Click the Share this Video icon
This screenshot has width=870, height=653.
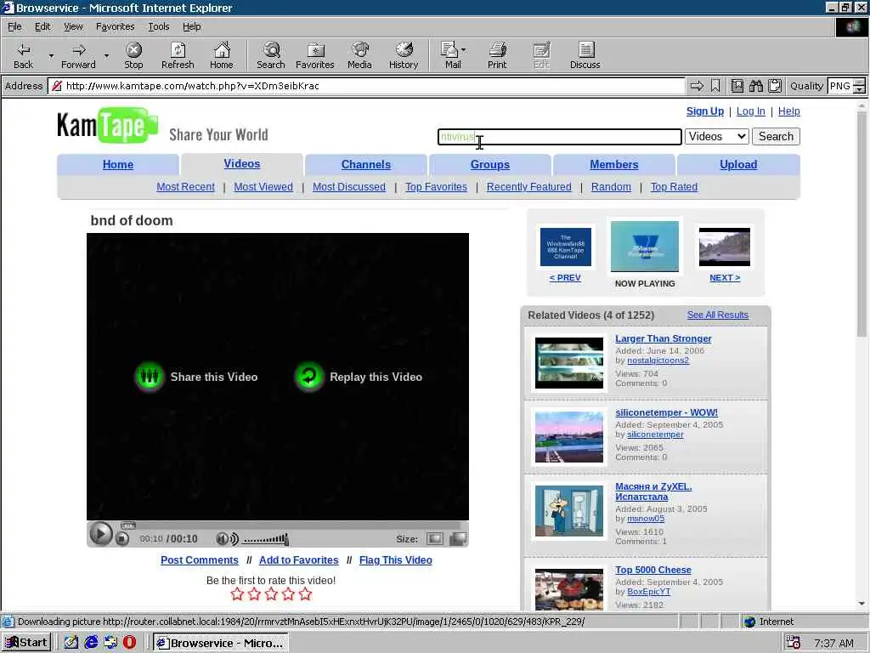click(150, 377)
